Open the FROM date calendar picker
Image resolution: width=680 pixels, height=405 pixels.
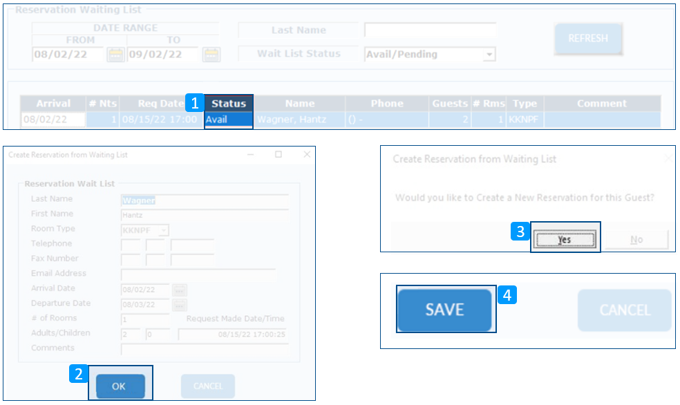click(115, 55)
